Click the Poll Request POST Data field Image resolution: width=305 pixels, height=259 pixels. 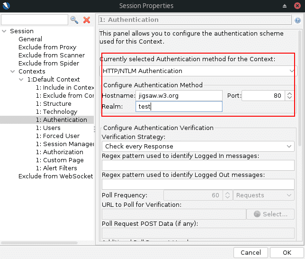(x=198, y=233)
